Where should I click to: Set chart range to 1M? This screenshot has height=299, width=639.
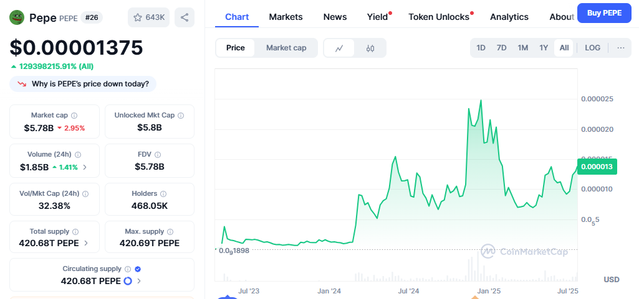(x=523, y=48)
